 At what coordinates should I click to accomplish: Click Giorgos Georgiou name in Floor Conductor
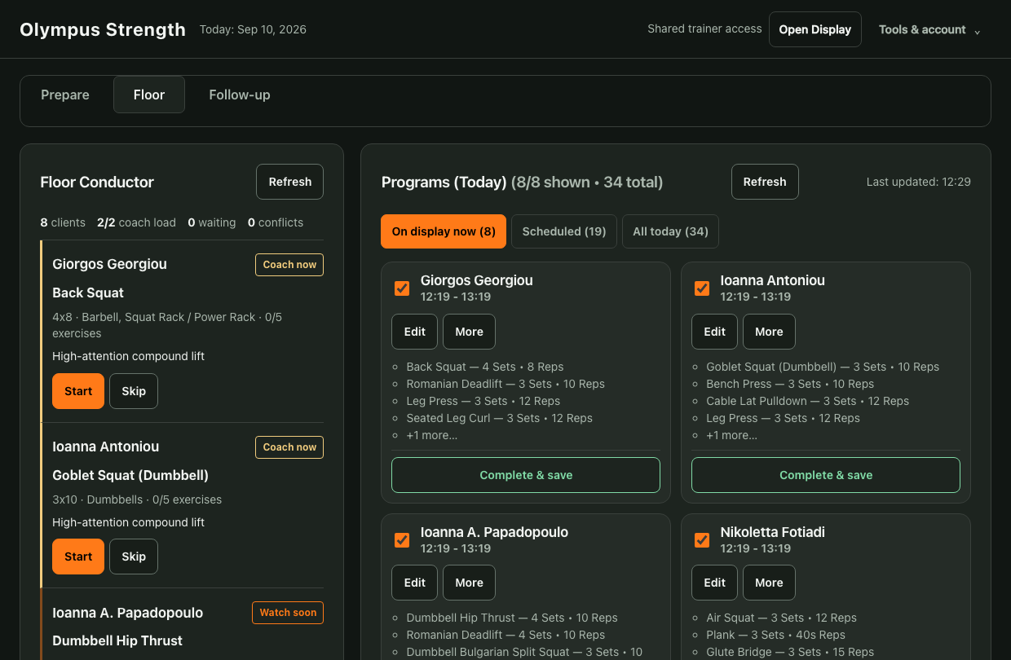[109, 264]
